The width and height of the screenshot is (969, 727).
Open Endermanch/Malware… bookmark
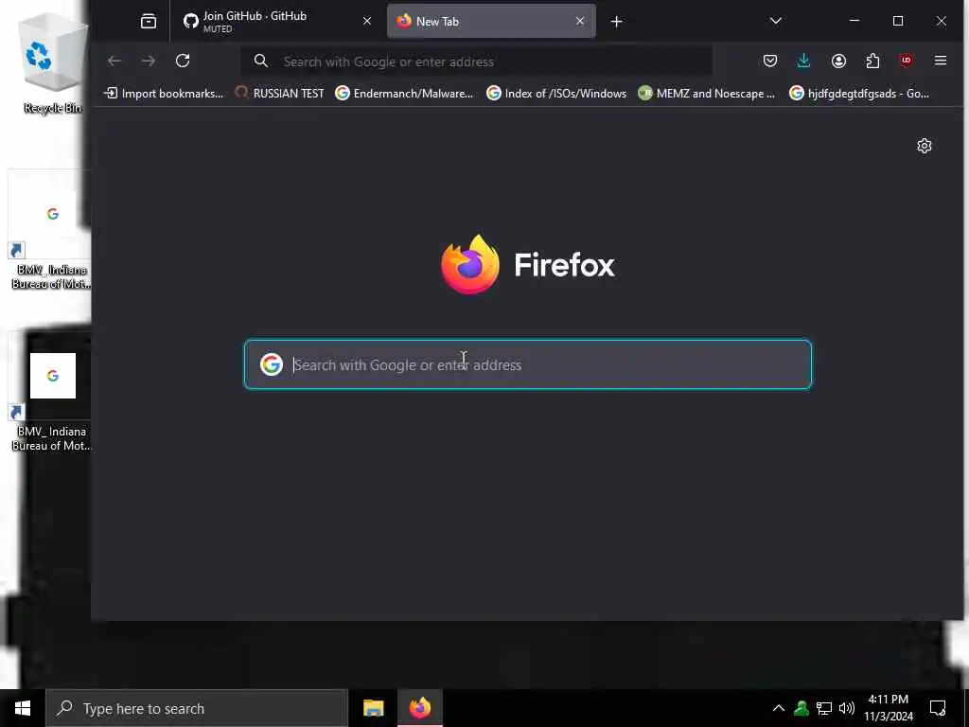404,94
